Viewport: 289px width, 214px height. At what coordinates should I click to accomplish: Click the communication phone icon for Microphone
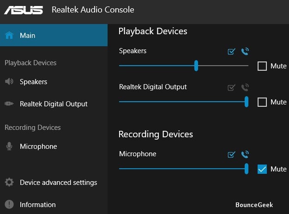click(x=245, y=154)
